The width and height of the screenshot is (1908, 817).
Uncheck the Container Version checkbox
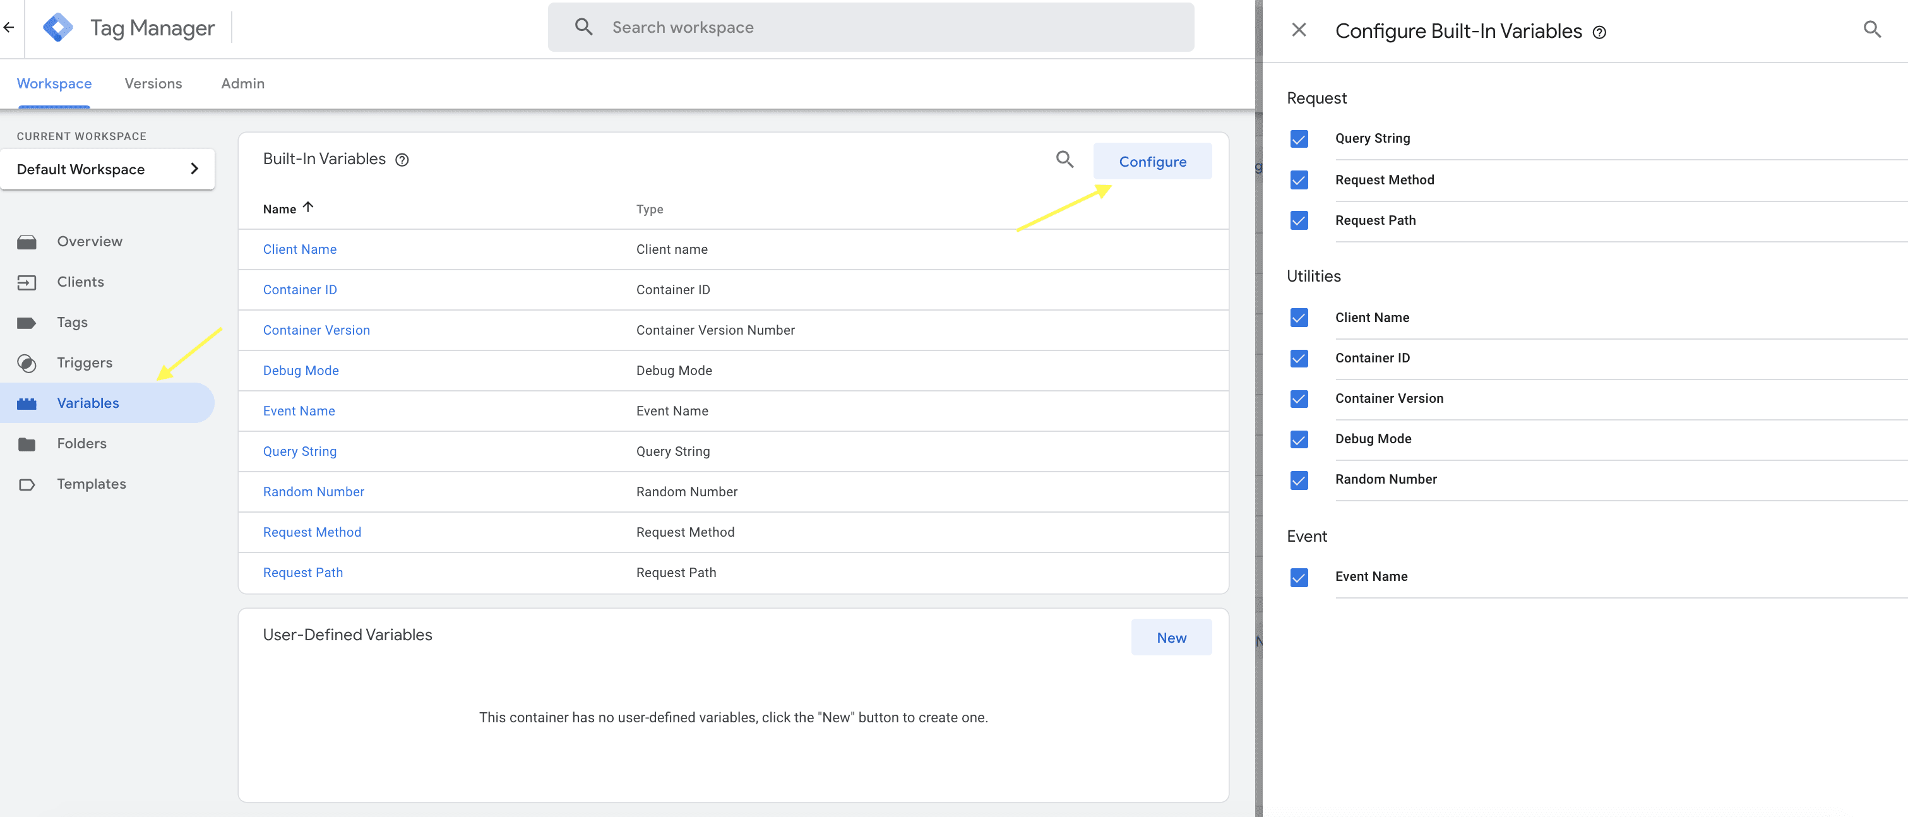coord(1299,399)
